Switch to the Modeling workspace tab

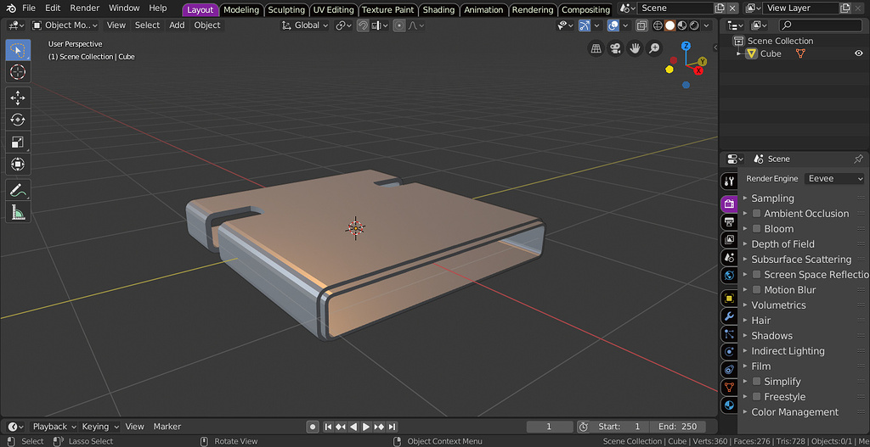point(241,10)
